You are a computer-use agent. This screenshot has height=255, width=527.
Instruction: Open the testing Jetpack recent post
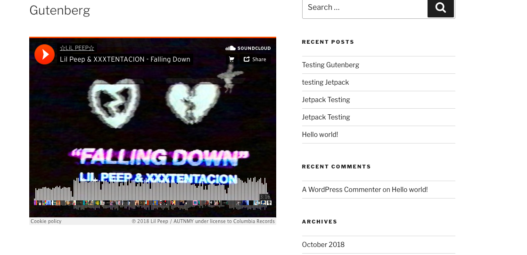[325, 82]
